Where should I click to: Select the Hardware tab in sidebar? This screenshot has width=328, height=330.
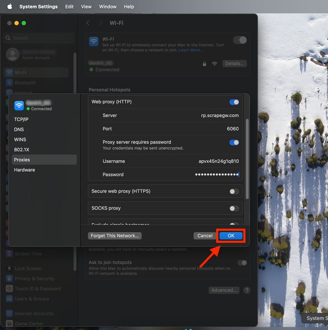tap(25, 170)
